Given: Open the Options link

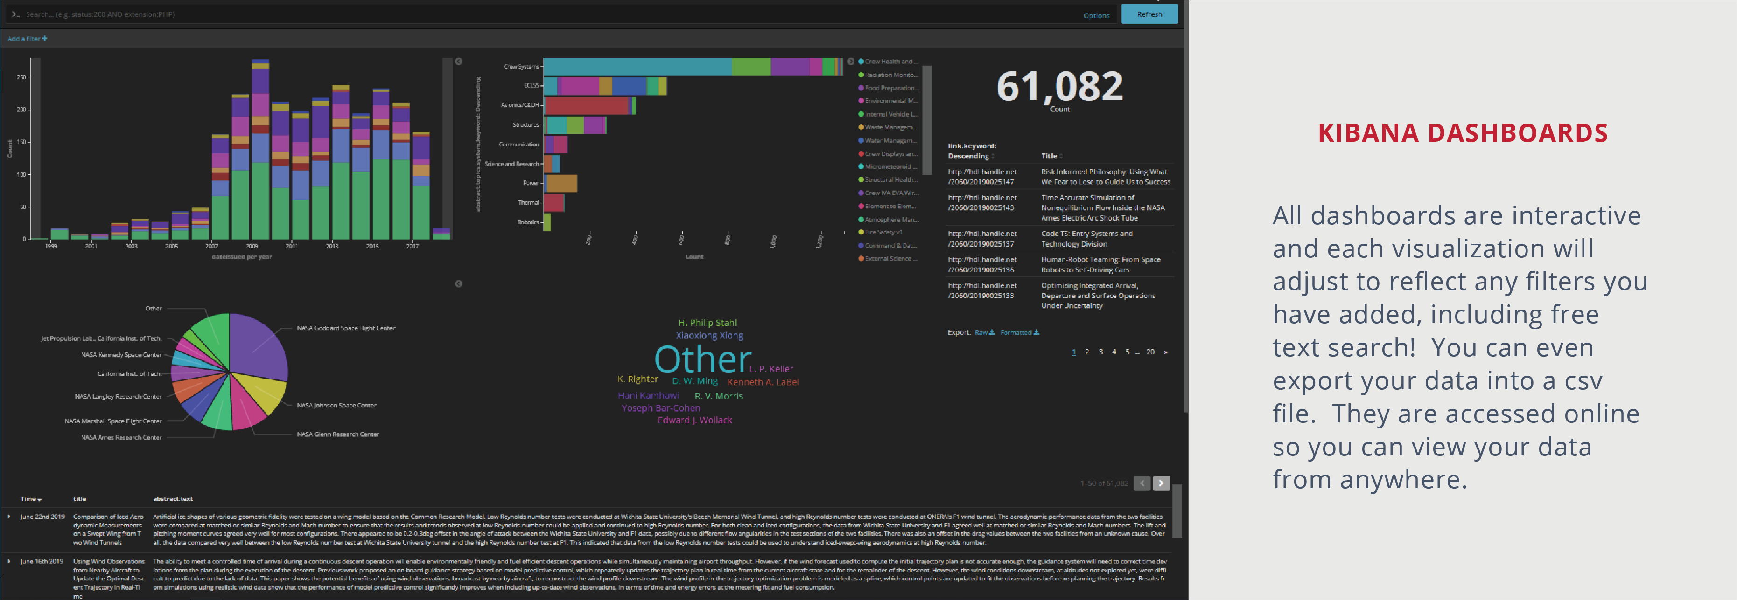Looking at the screenshot, I should tap(1096, 15).
